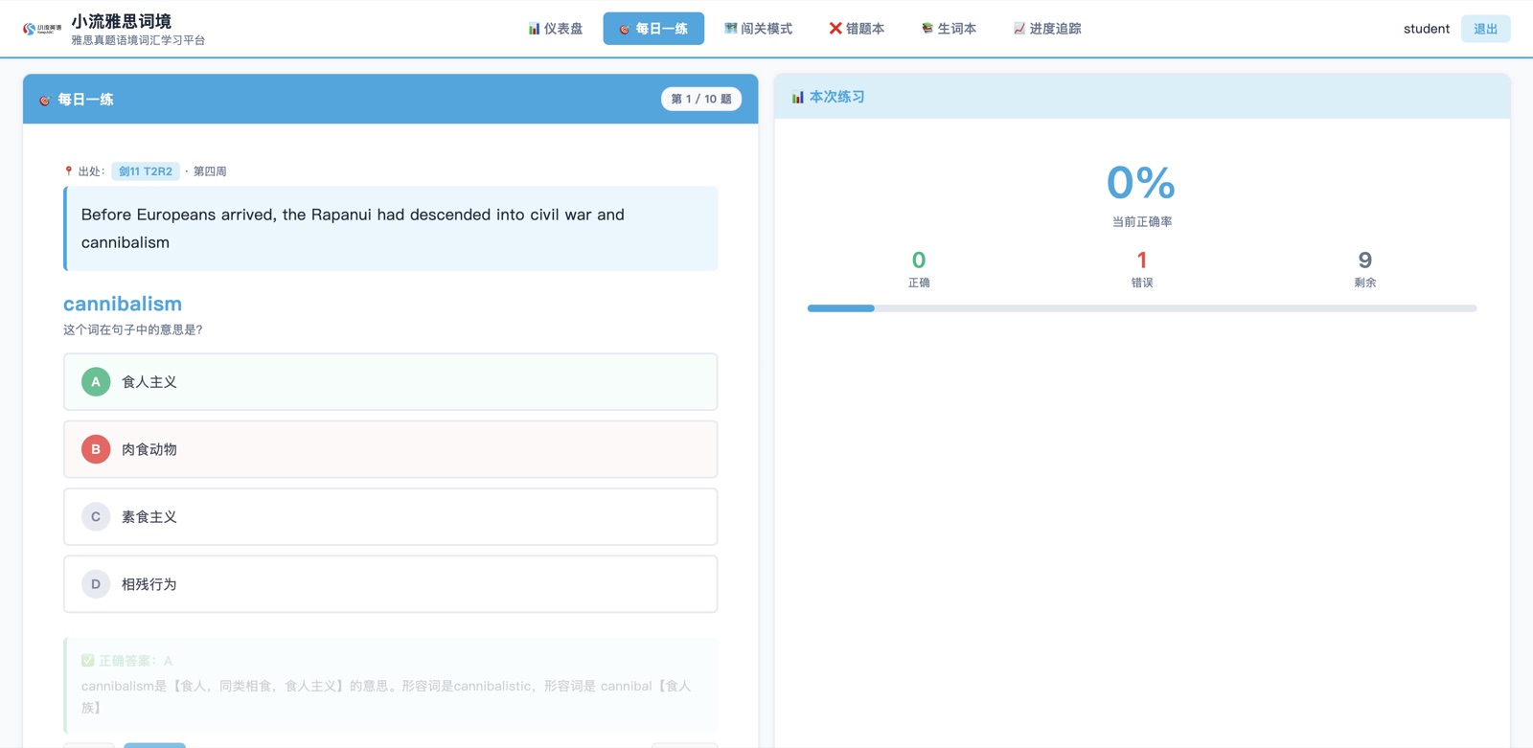Click the 雅思真题语境词汇学习平台 subtitle
The width and height of the screenshot is (1533, 748).
[138, 40]
